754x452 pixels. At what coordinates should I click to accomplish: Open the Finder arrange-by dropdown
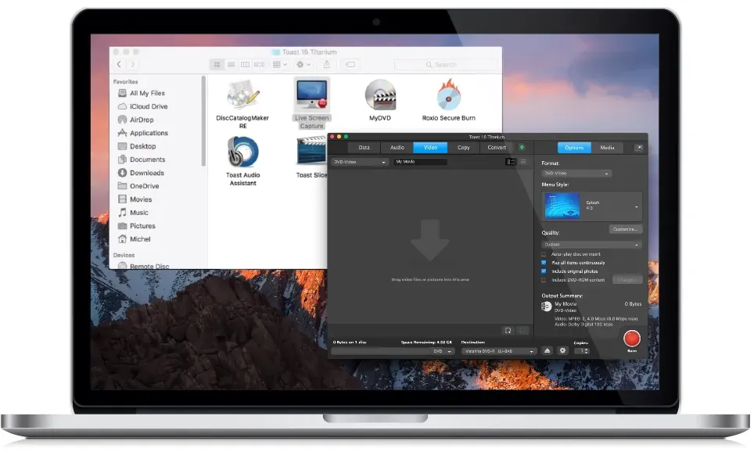(x=280, y=64)
